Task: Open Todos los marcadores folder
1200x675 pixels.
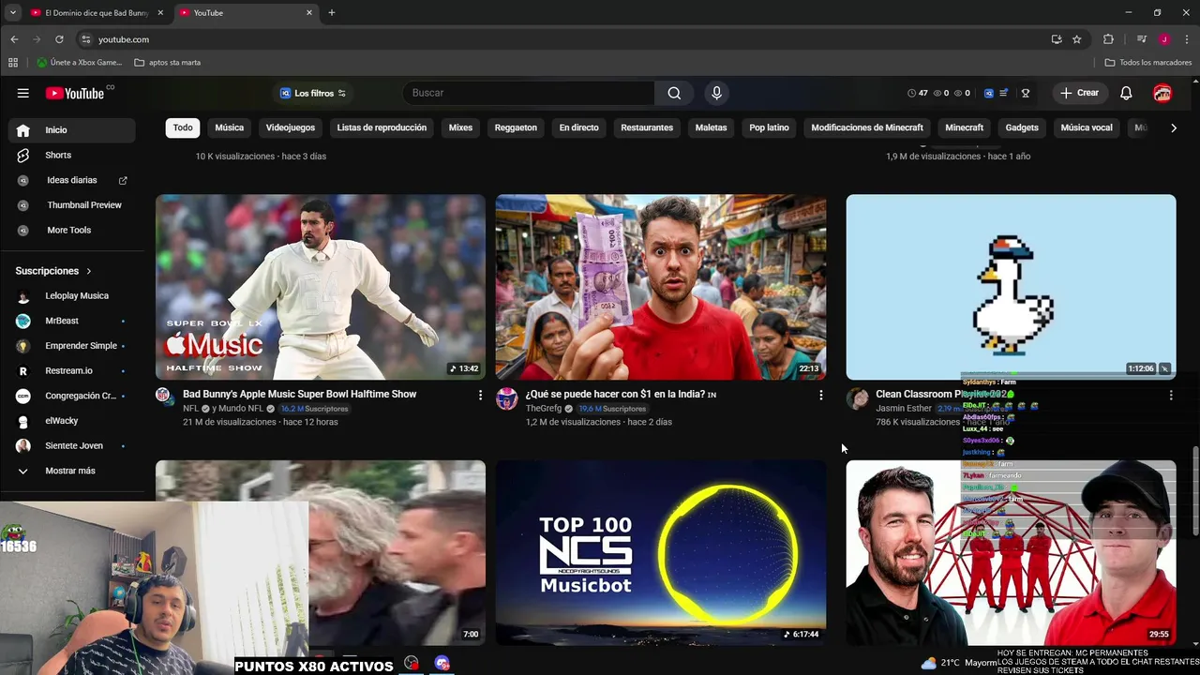Action: (1148, 63)
